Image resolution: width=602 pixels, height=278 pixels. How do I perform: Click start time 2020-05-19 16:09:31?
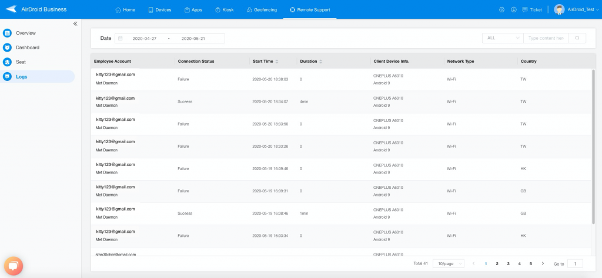(x=270, y=191)
